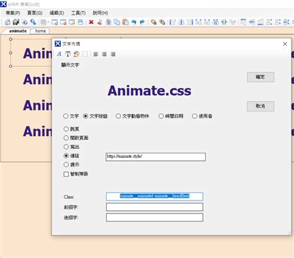Click the new page icon with green badge
This screenshot has width=294, height=258.
55,22
